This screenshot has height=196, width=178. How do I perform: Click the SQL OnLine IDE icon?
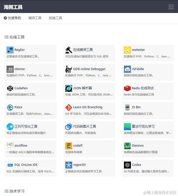(x=10, y=165)
